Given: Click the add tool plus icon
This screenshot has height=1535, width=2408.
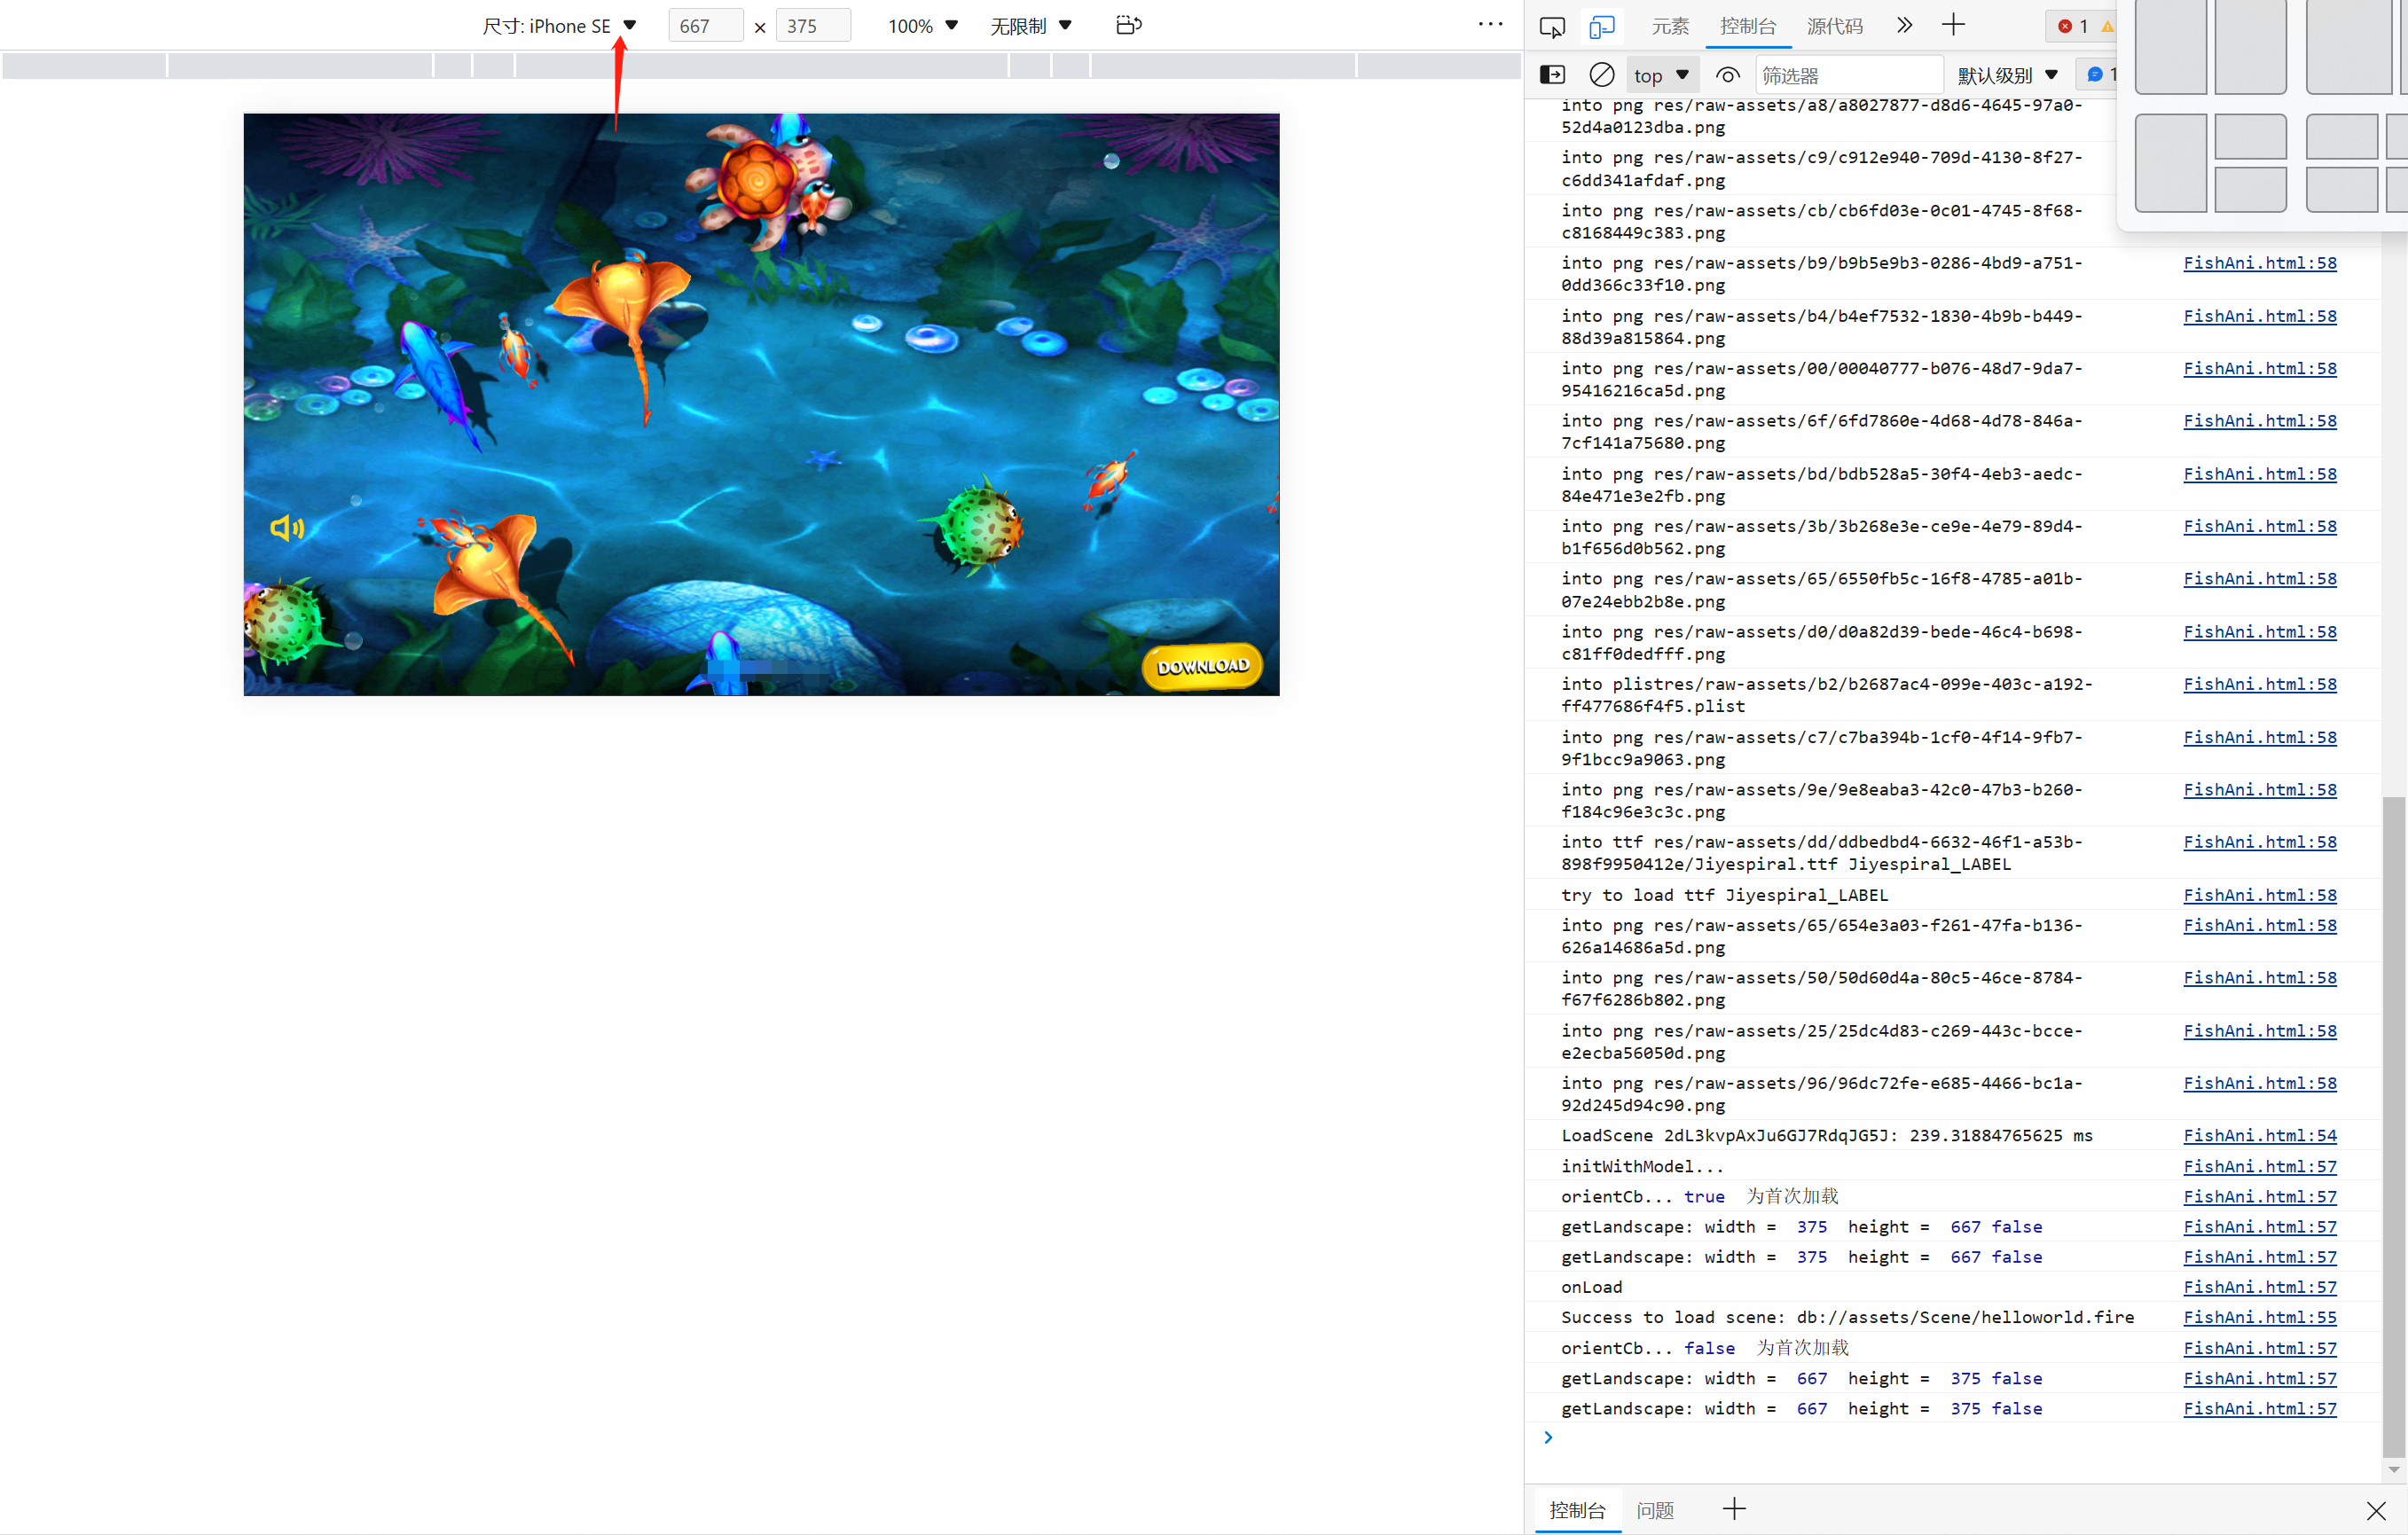Looking at the screenshot, I should point(1953,26).
